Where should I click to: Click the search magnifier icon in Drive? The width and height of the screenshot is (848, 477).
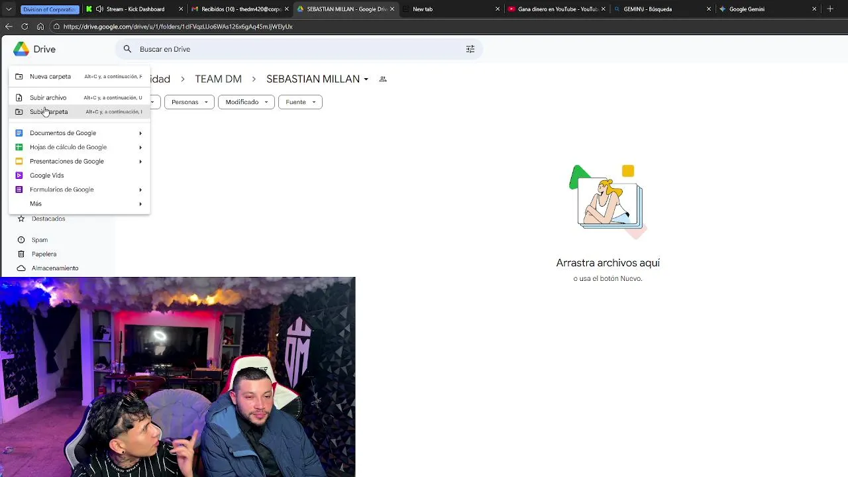coord(127,49)
